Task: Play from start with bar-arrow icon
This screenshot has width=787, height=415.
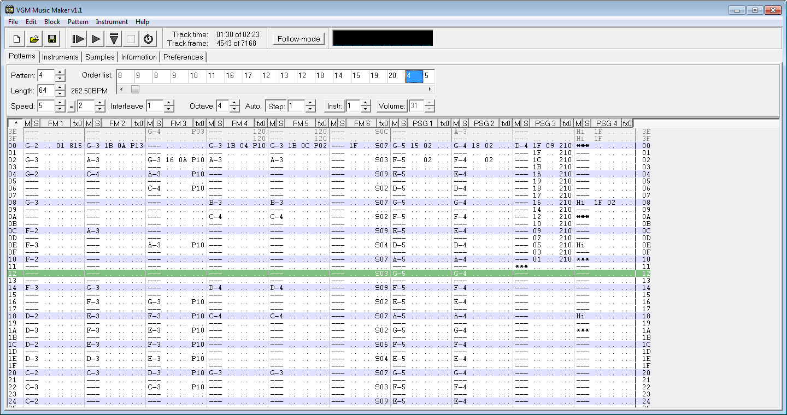Action: 78,39
